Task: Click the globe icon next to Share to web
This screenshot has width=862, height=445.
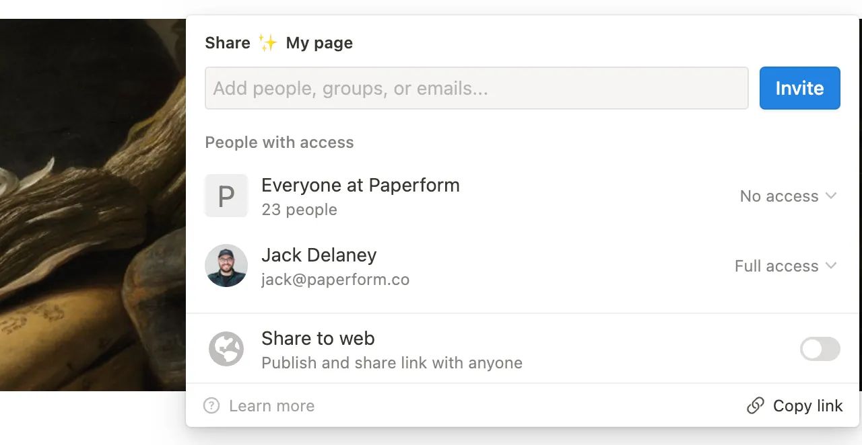Action: pos(226,348)
